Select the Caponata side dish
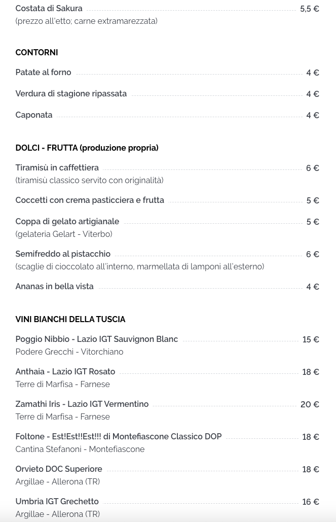Viewport: 336px width, 522px height. coord(34,115)
